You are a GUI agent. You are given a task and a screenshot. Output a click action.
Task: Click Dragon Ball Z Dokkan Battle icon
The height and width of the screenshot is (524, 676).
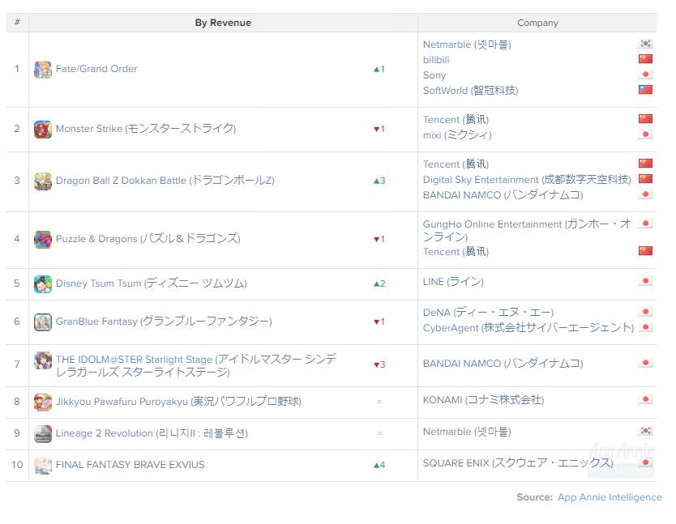43,181
